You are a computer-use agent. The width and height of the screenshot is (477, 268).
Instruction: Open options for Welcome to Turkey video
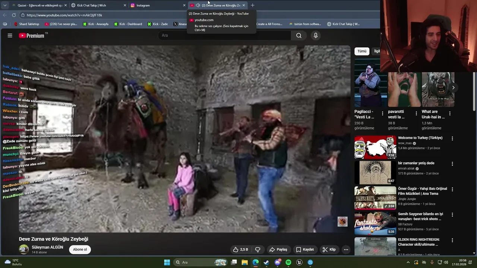pos(452,138)
